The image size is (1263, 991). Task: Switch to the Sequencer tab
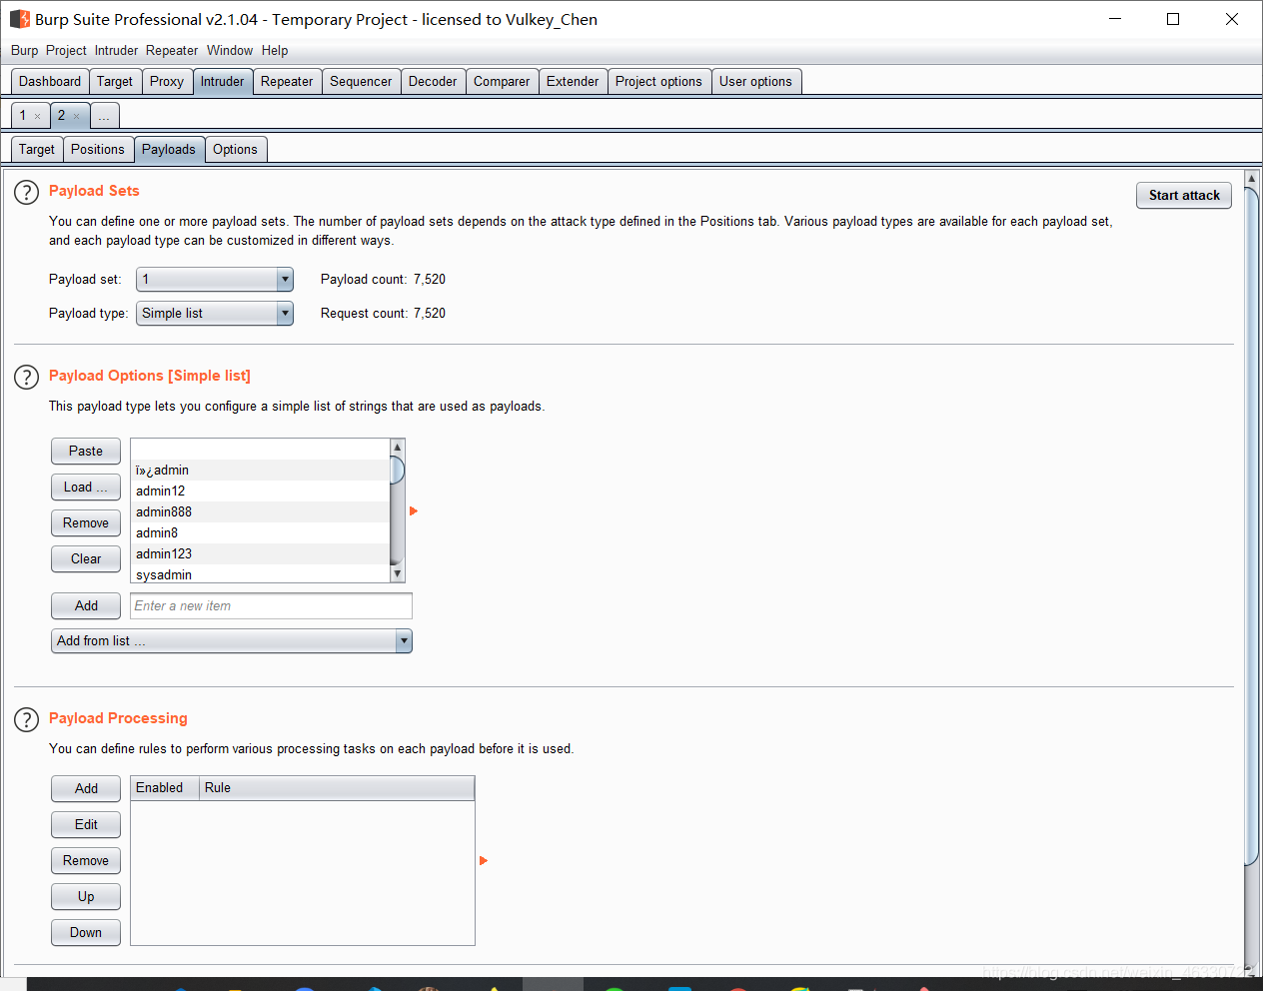click(x=361, y=82)
